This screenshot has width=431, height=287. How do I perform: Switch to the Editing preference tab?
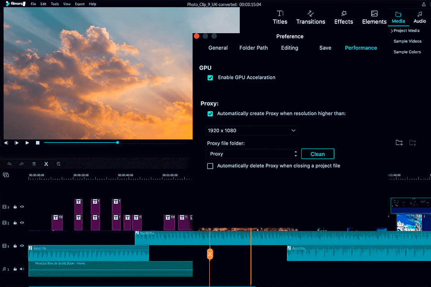[x=290, y=48]
